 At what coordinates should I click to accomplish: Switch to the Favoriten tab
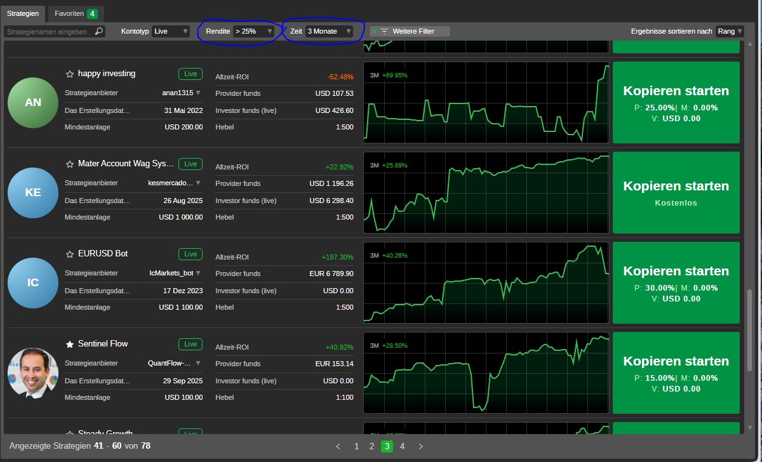pos(69,13)
